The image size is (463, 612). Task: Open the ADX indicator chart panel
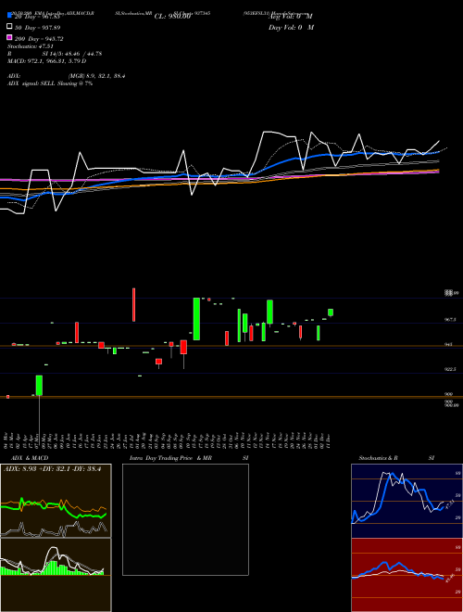pos(56,501)
